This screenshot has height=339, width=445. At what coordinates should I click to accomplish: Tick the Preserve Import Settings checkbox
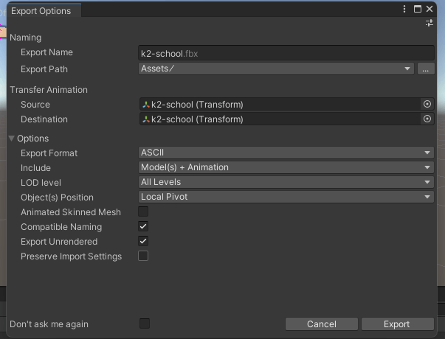143,256
